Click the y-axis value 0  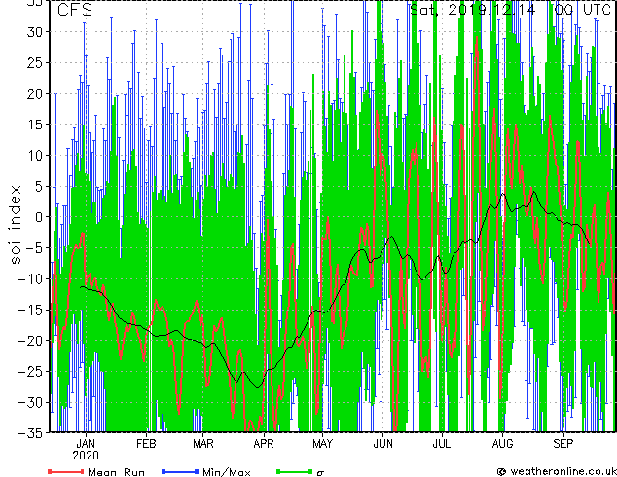(x=39, y=217)
